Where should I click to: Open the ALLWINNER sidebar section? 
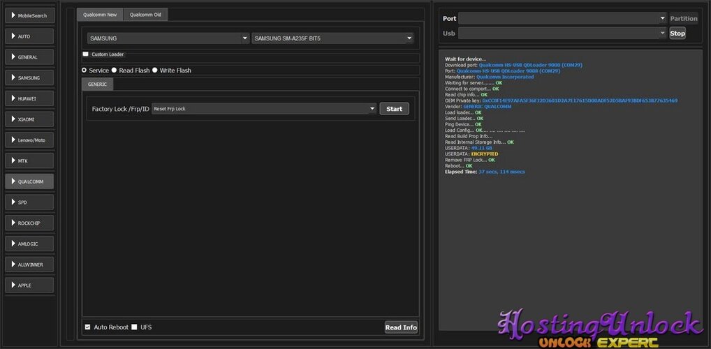click(29, 265)
